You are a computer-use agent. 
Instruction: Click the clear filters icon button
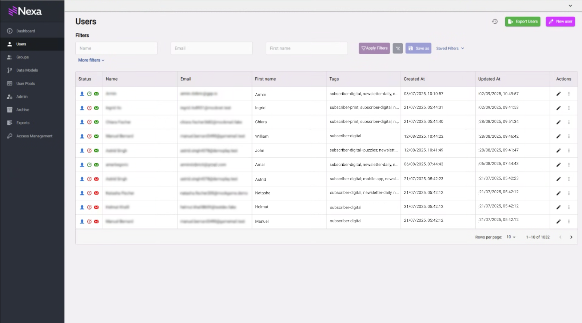pyautogui.click(x=398, y=48)
